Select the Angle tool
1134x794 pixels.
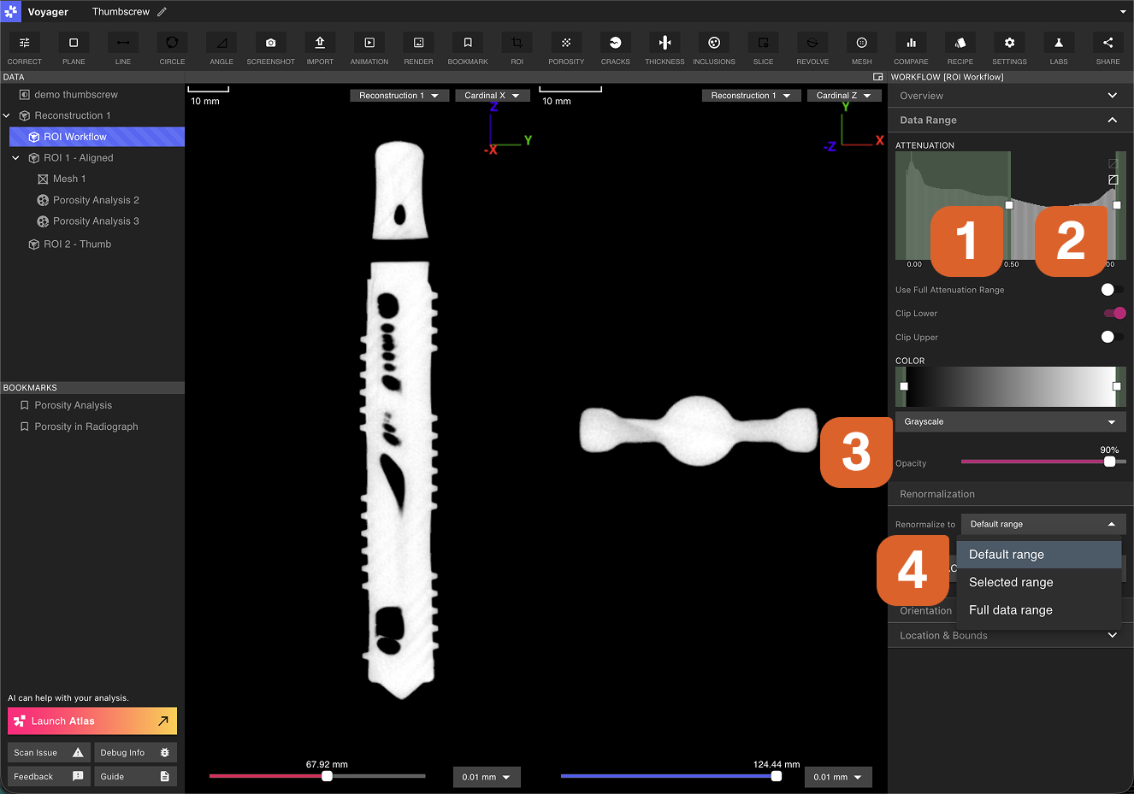(x=221, y=49)
